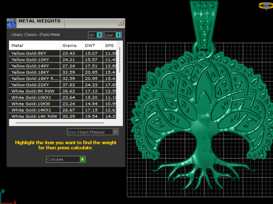This screenshot has width=273, height=204.
Task: Select the White Gold:10KX1 row
Action: click(63, 97)
